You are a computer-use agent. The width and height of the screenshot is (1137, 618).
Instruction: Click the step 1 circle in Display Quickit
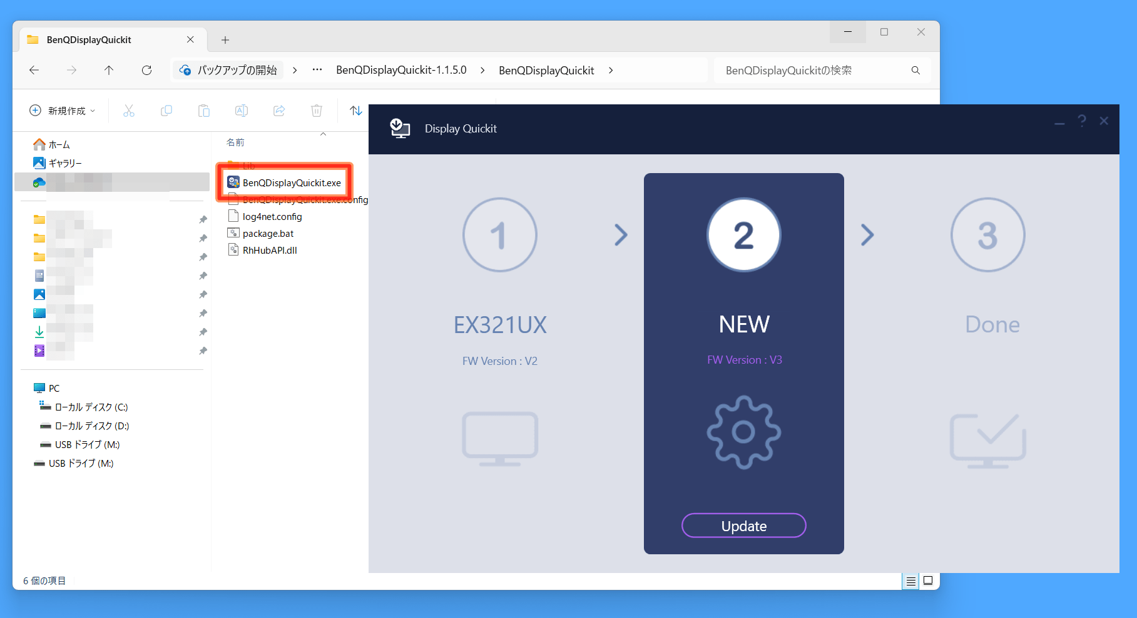(499, 235)
